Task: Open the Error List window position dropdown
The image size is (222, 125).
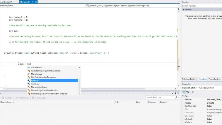Action: 172,93
